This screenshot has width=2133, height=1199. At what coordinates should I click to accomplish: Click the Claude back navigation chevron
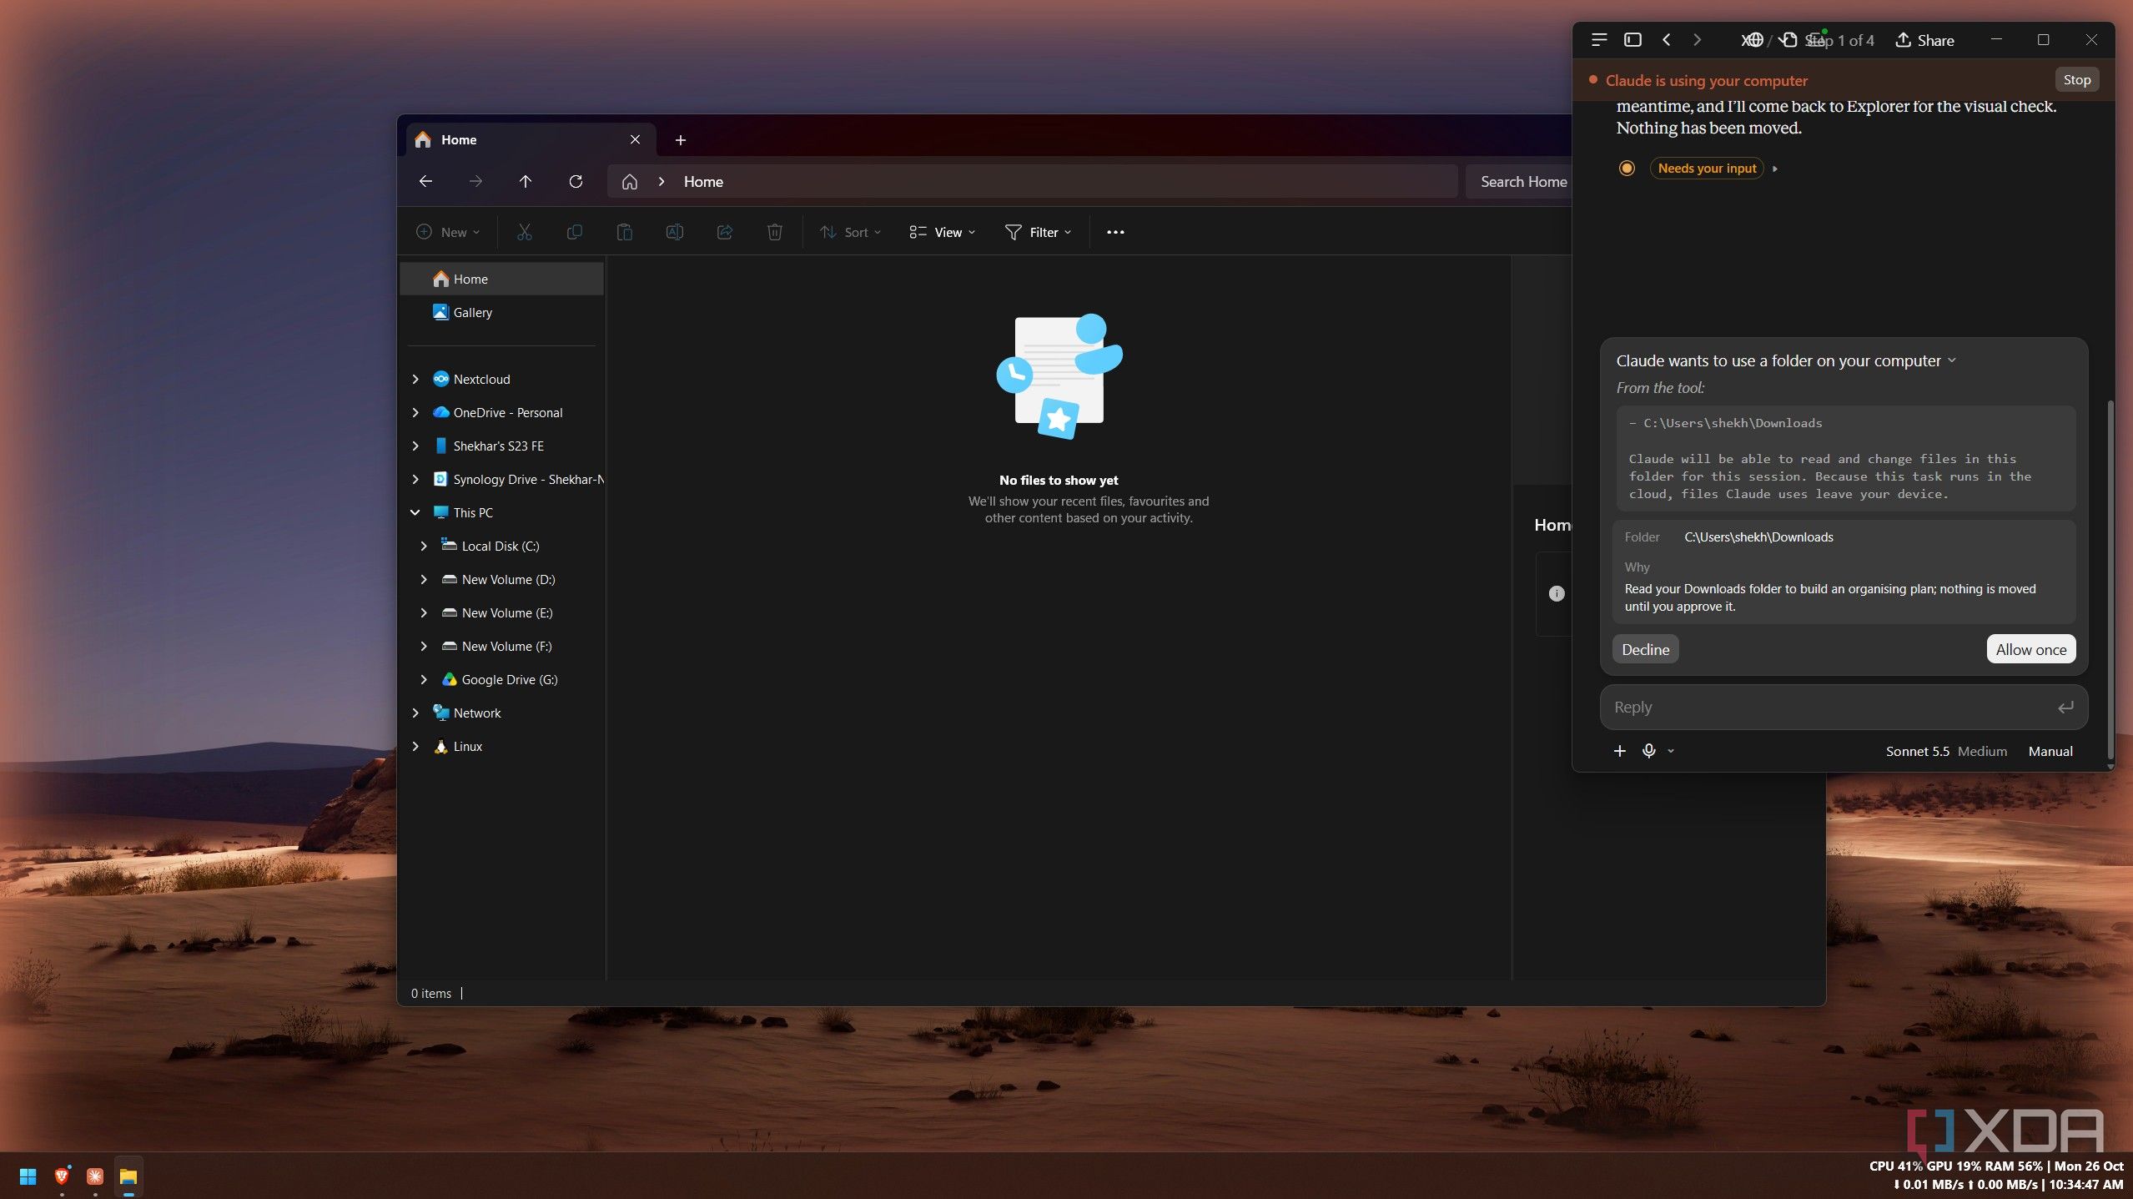tap(1666, 40)
